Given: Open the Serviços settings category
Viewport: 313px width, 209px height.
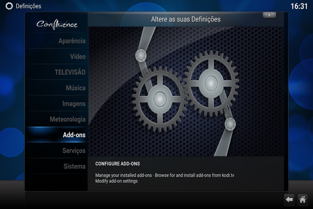Looking at the screenshot, I should click(x=74, y=151).
